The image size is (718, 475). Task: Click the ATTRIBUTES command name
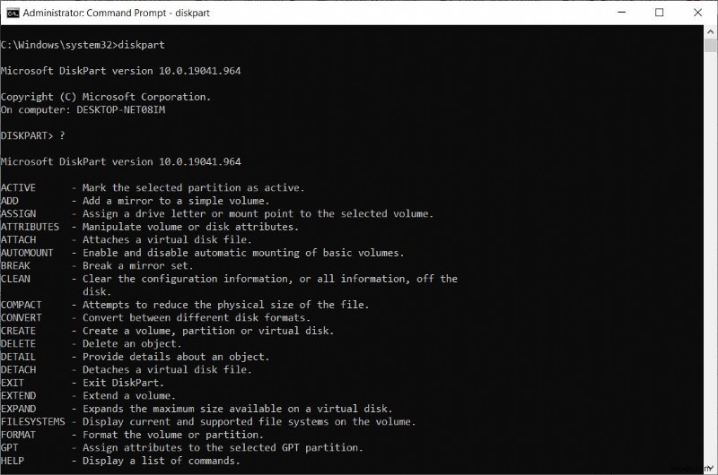point(31,227)
